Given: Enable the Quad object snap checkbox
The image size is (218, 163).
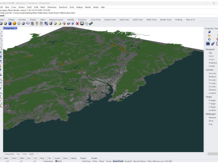Looking at the screenshot, I should (x=53, y=158).
